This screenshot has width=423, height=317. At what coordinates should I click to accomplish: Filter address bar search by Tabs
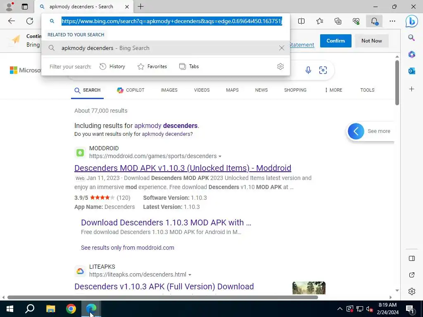[189, 66]
